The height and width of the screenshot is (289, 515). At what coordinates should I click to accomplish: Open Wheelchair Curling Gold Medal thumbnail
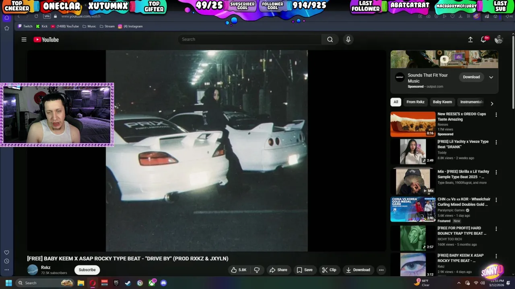(413, 209)
